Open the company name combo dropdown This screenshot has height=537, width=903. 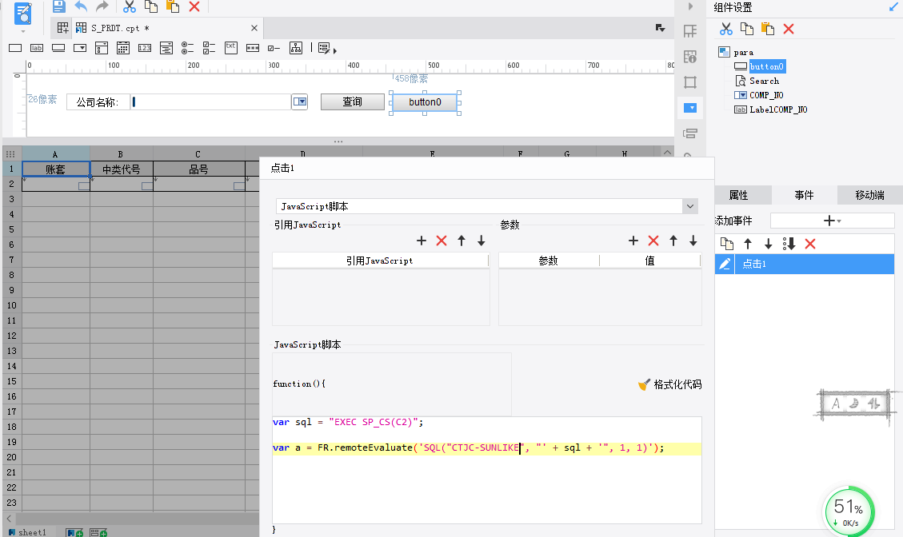pyautogui.click(x=299, y=101)
